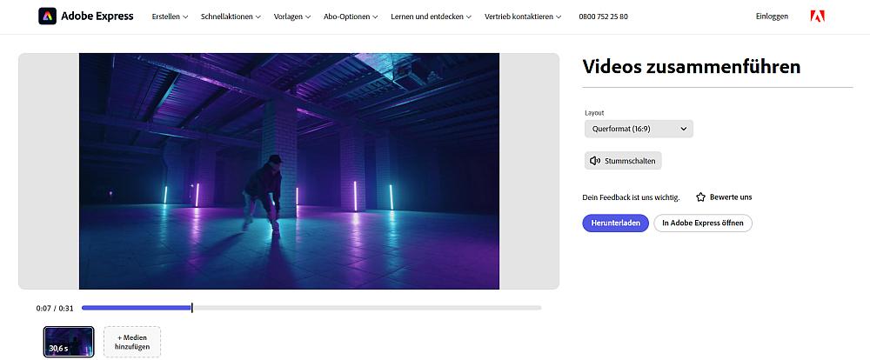Open the Vertrieb kontaktieren menu
This screenshot has width=870, height=360.
pyautogui.click(x=523, y=17)
